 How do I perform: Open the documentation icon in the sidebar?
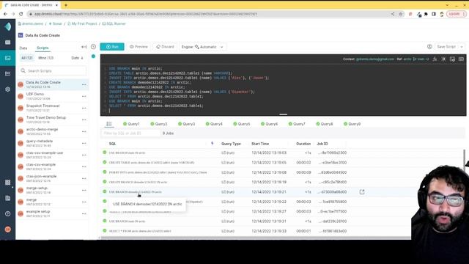(8, 198)
